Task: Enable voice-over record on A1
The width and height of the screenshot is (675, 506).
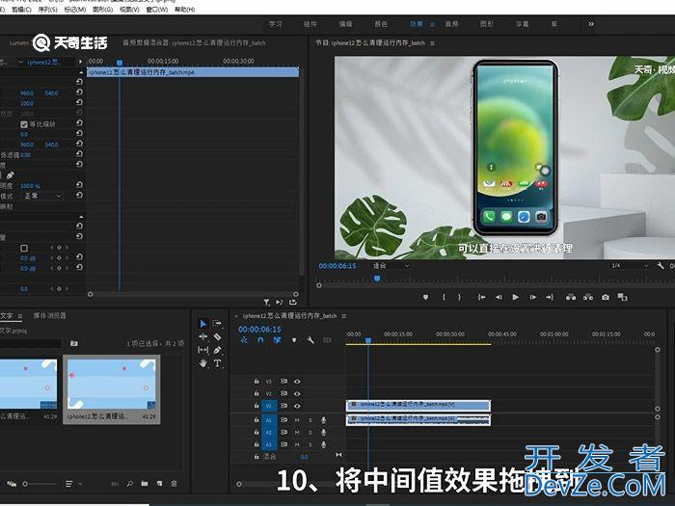Action: click(323, 420)
